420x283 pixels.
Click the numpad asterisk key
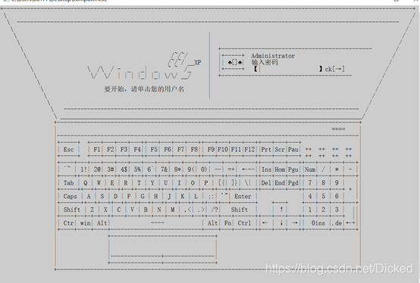click(337, 169)
